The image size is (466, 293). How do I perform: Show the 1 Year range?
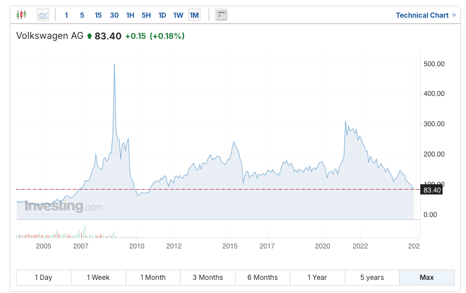click(x=317, y=277)
